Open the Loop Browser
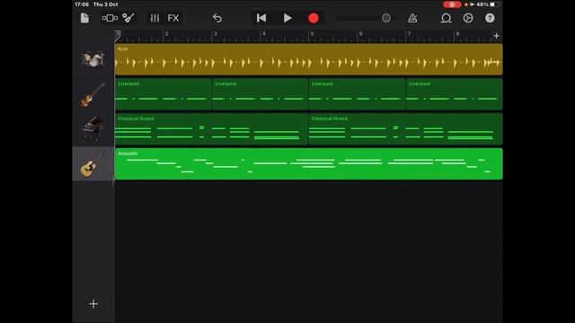The height and width of the screenshot is (323, 575). coord(446,18)
